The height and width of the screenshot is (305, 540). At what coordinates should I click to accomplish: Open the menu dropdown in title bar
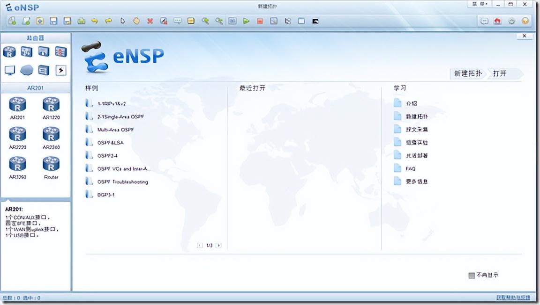pos(480,4)
